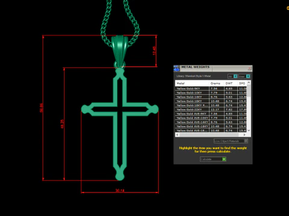Select the Yellow Gold 10KY row
Image resolution: width=289 pixels, height=216 pixels.
pyautogui.click(x=211, y=92)
